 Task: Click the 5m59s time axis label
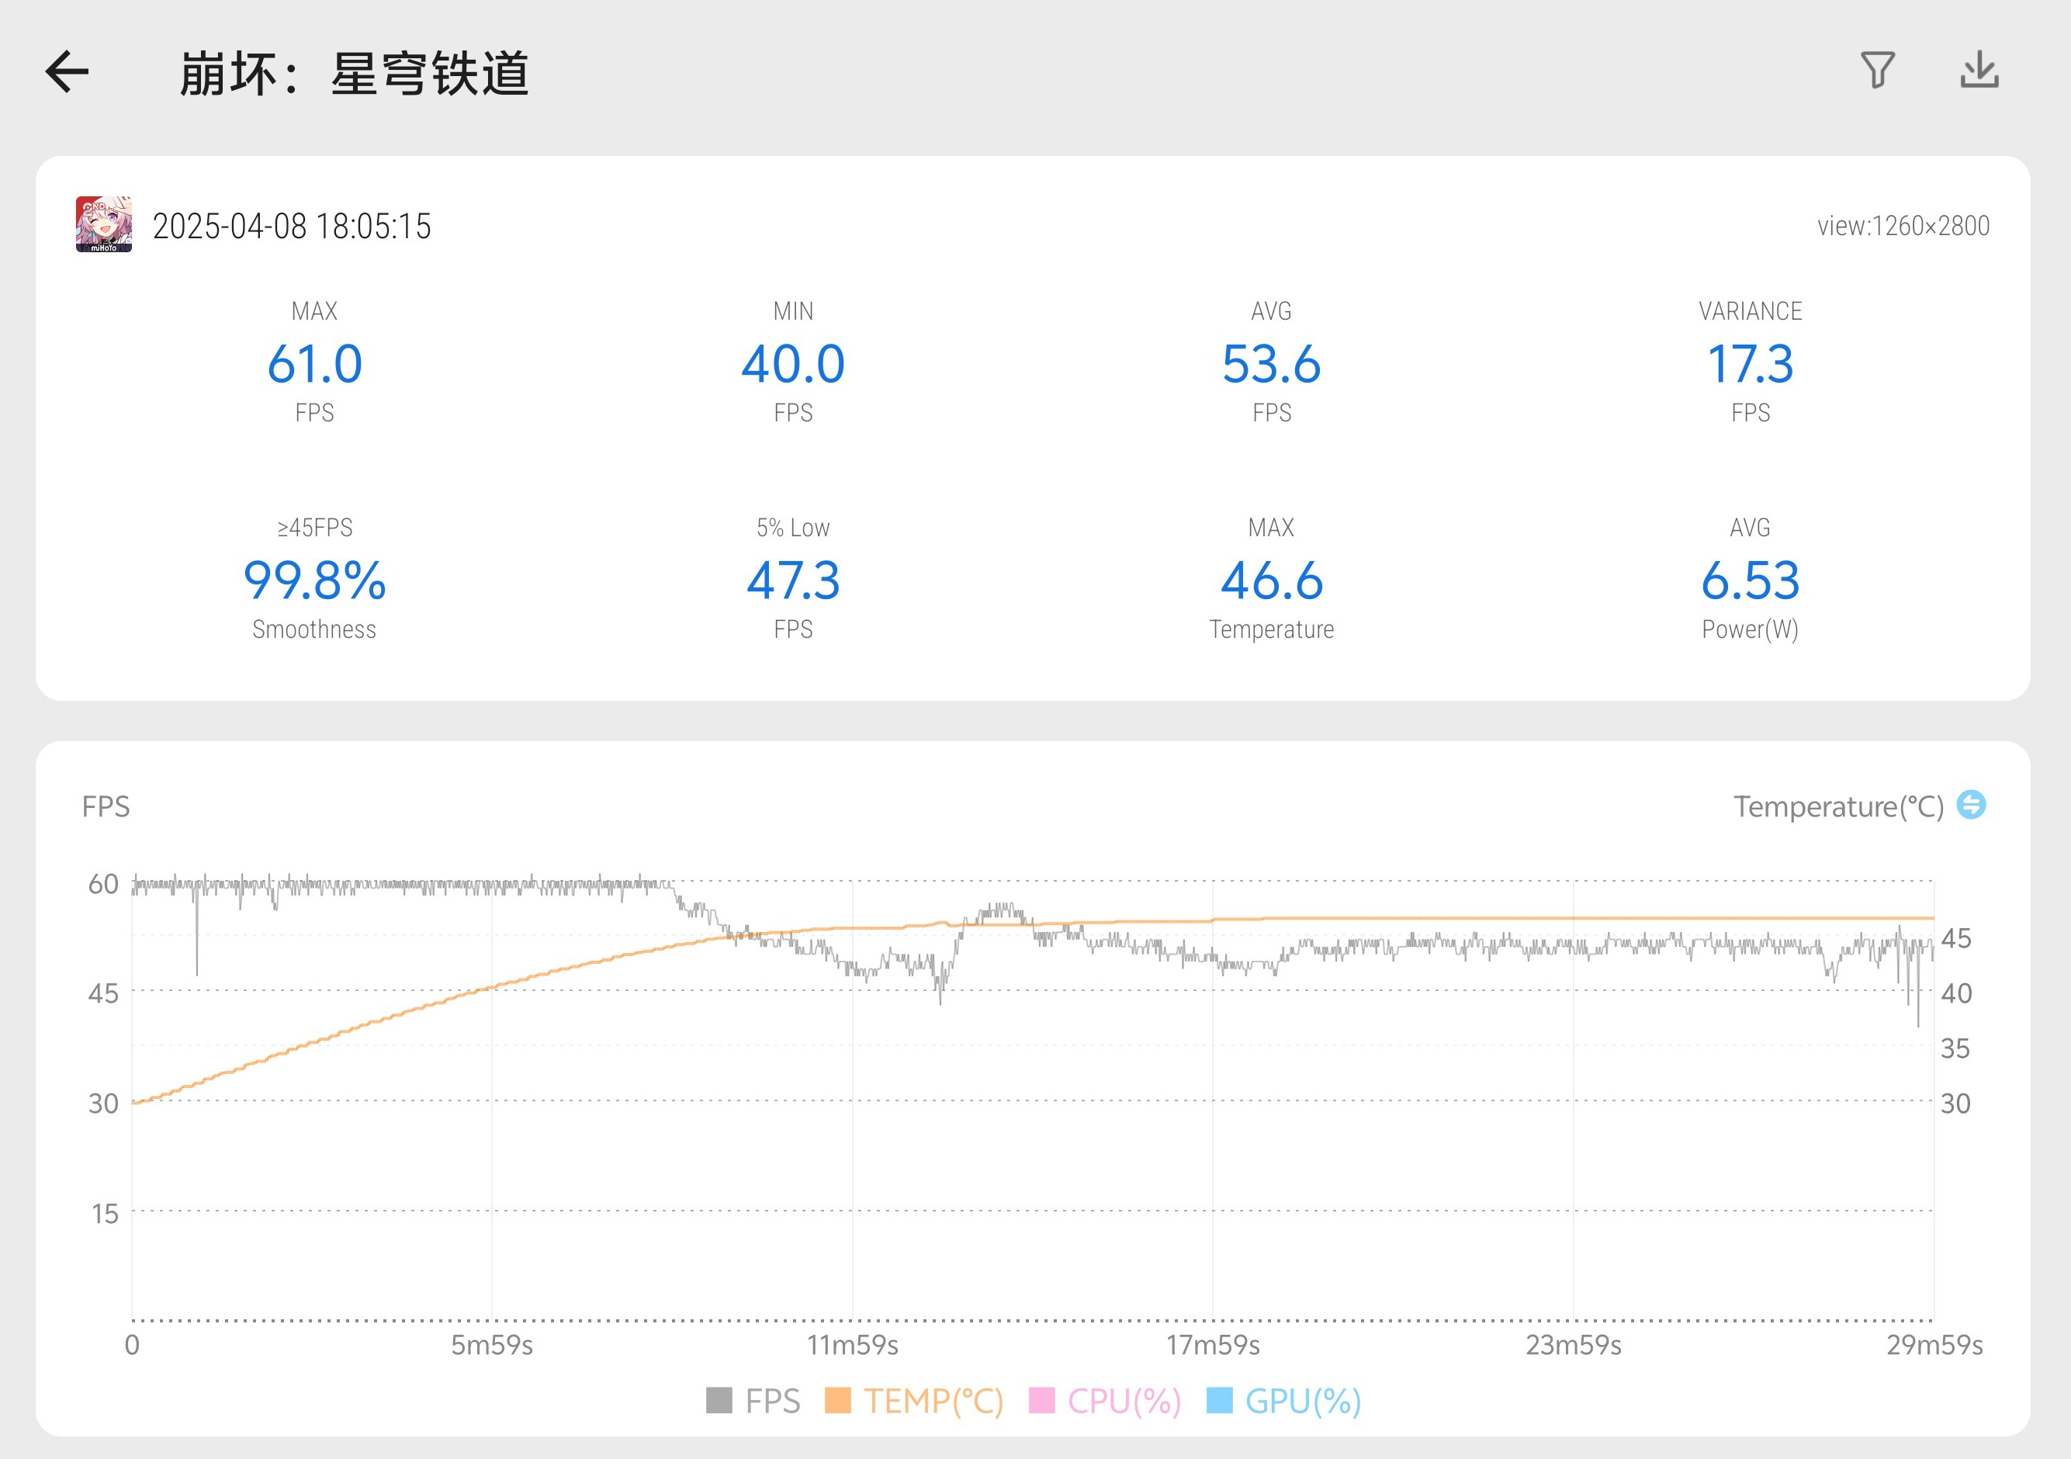[492, 1344]
